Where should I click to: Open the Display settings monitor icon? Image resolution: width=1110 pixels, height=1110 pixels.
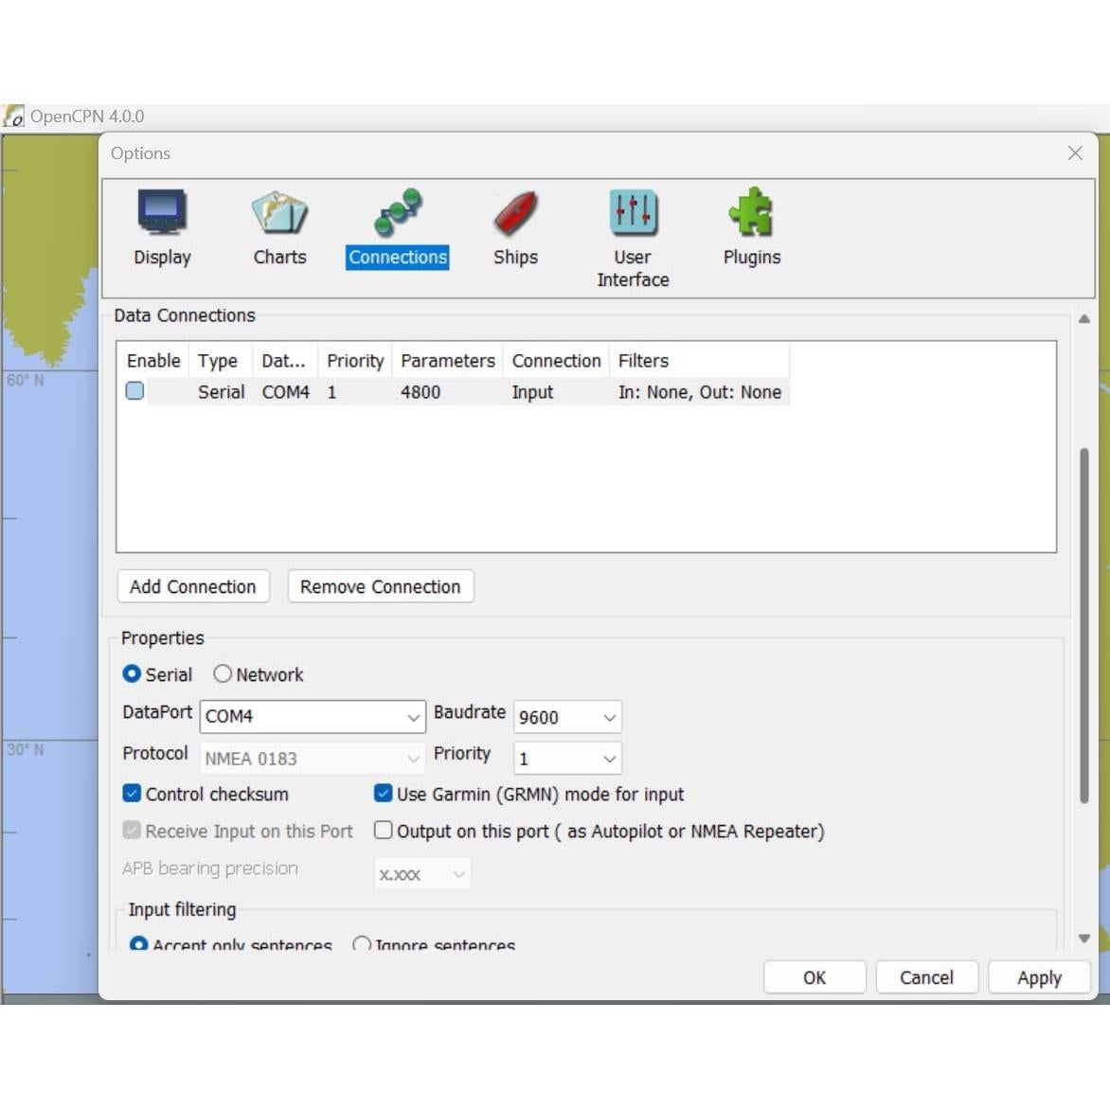pos(162,212)
